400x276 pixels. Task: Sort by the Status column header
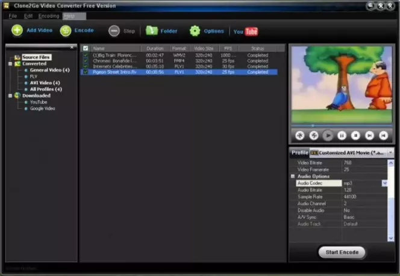pos(257,48)
